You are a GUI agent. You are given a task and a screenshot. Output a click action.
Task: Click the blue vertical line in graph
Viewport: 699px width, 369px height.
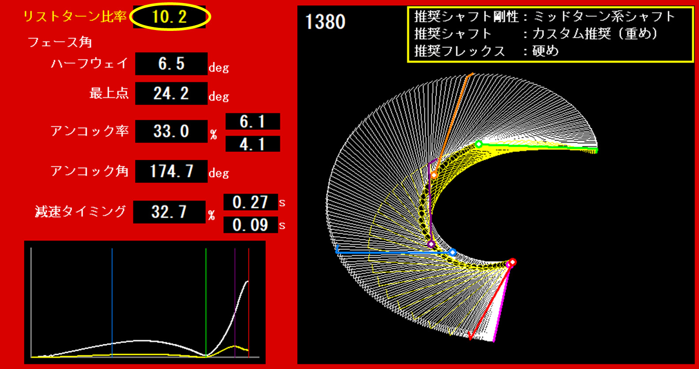pyautogui.click(x=112, y=302)
